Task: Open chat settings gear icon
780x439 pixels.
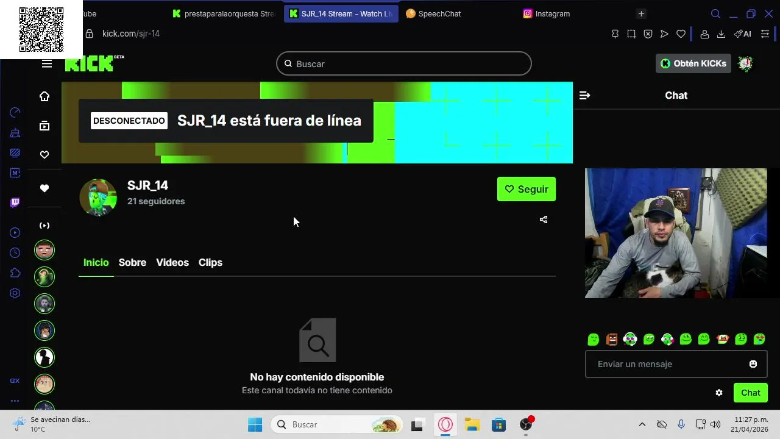Action: click(x=719, y=393)
